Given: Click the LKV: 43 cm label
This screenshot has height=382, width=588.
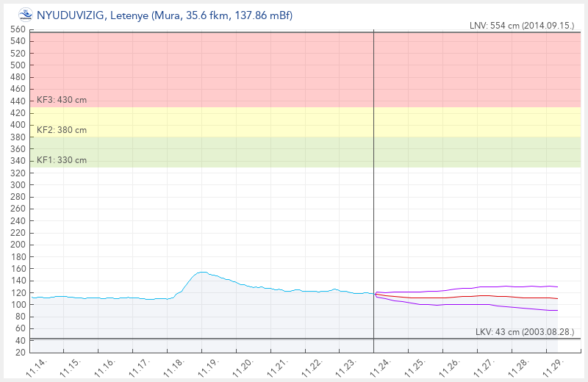Looking at the screenshot, I should click(x=524, y=333).
